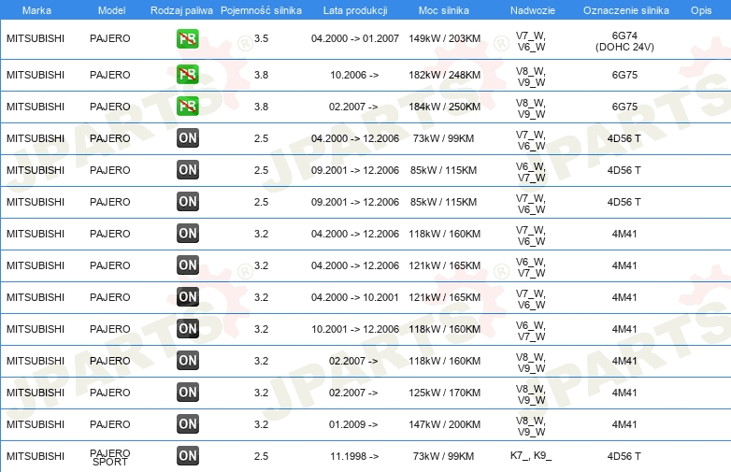Click engine capacity 3.5
Screen dimensions: 731x472
click(261, 38)
